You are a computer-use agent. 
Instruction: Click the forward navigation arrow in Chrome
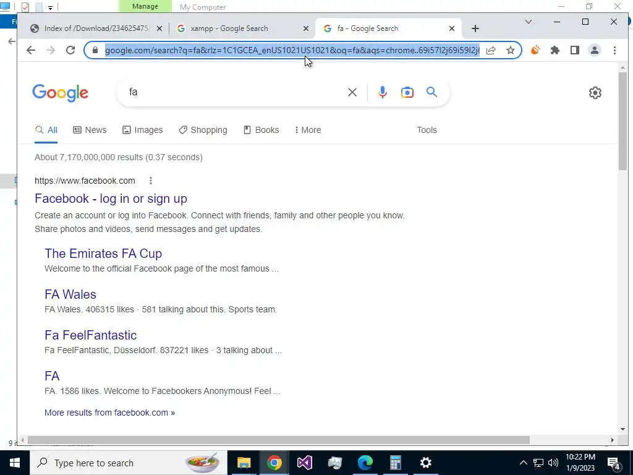click(x=51, y=50)
